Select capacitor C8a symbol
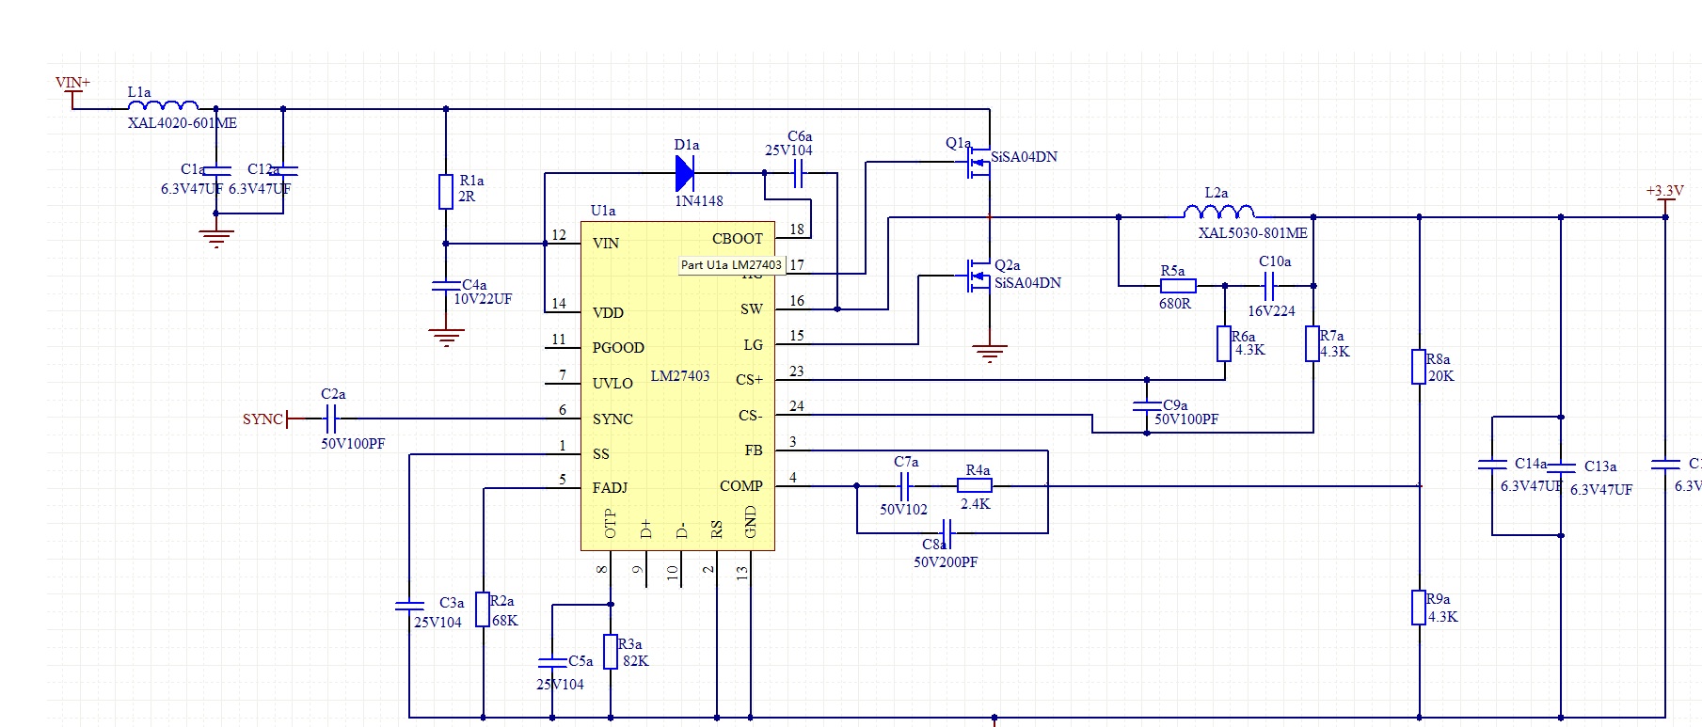 click(947, 533)
